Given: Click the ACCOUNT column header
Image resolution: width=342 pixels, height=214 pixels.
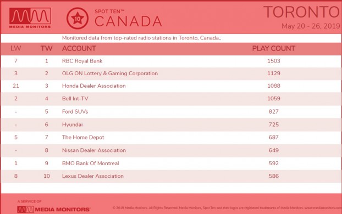Looking at the screenshot, I should tap(79, 48).
